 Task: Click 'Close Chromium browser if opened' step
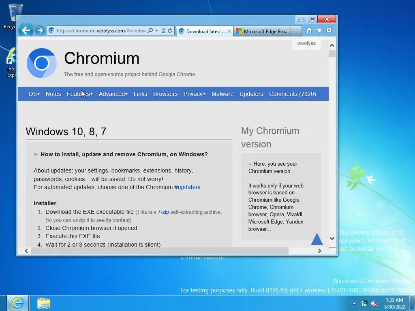(91, 228)
